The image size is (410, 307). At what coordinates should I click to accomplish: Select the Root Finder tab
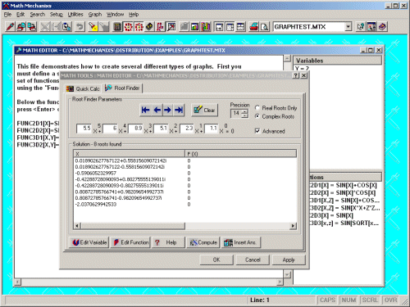[122, 88]
